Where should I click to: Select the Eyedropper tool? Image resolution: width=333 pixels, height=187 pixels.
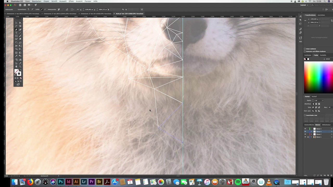tap(16, 56)
